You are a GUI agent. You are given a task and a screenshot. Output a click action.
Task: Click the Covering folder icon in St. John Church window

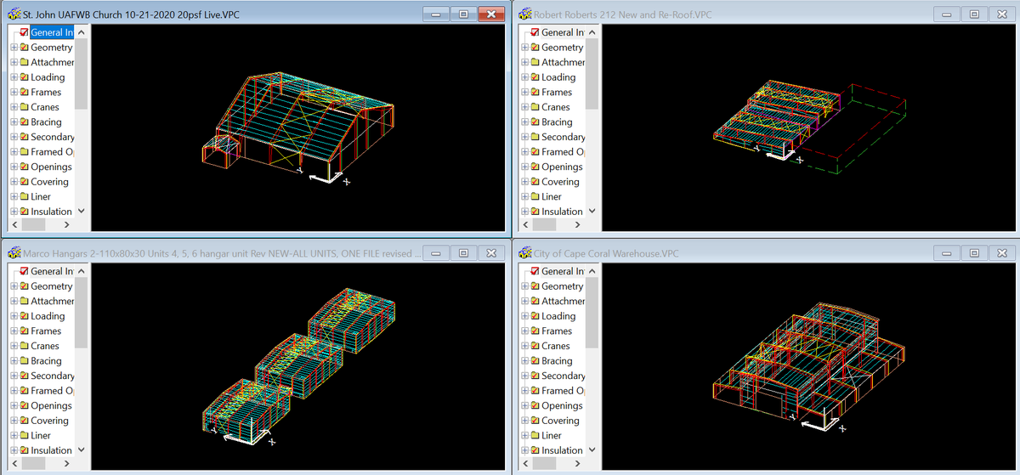coord(25,182)
